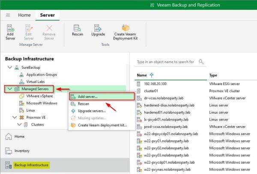Select w22-pxycdp01.nolabnoparty.lab in the list
The height and width of the screenshot is (174, 257).
(x=169, y=162)
